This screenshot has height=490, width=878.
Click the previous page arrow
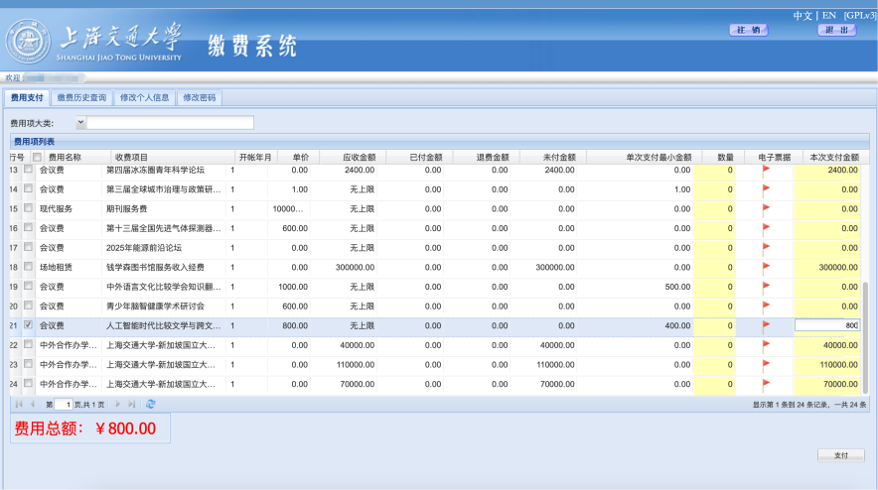[x=33, y=404]
